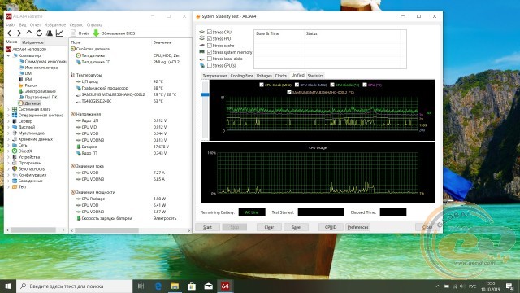520x293 pixels.
Task: Open the Preferences button
Action: tap(357, 227)
